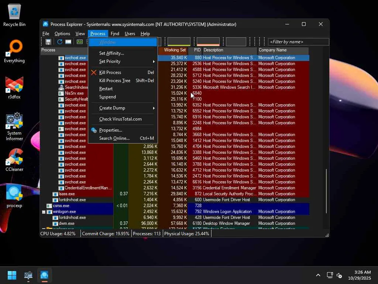Click the NisSrv.exe process icon
378x284 pixels.
[61, 93]
